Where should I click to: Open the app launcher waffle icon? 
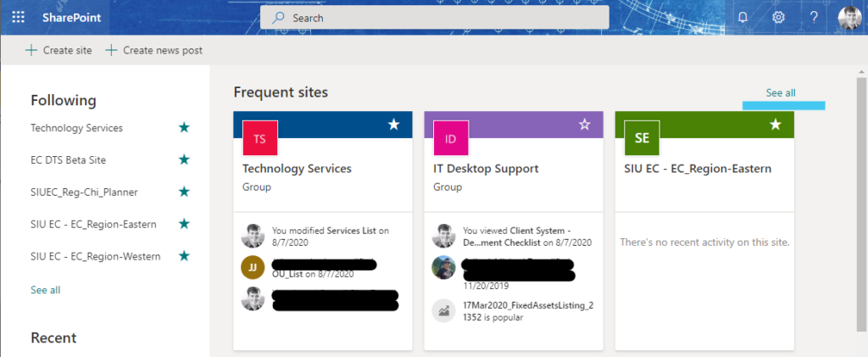[x=19, y=17]
